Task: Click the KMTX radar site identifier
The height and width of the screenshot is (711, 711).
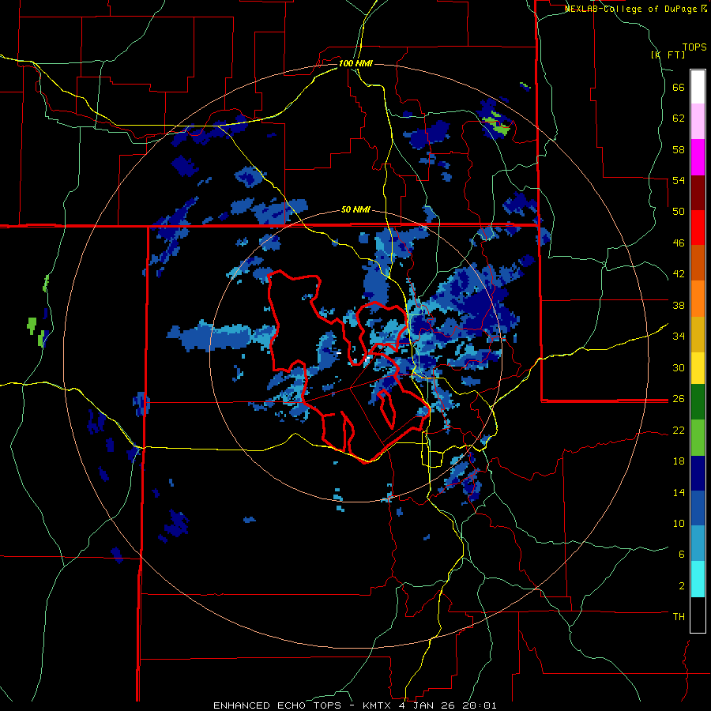Action: click(376, 705)
